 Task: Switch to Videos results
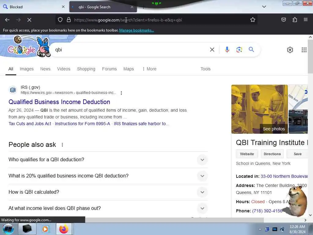click(64, 69)
